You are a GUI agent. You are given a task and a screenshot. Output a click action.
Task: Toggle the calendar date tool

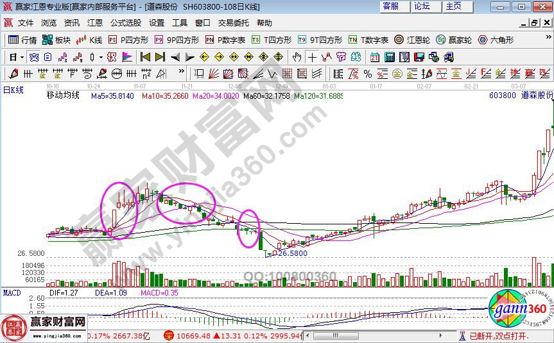[374, 57]
